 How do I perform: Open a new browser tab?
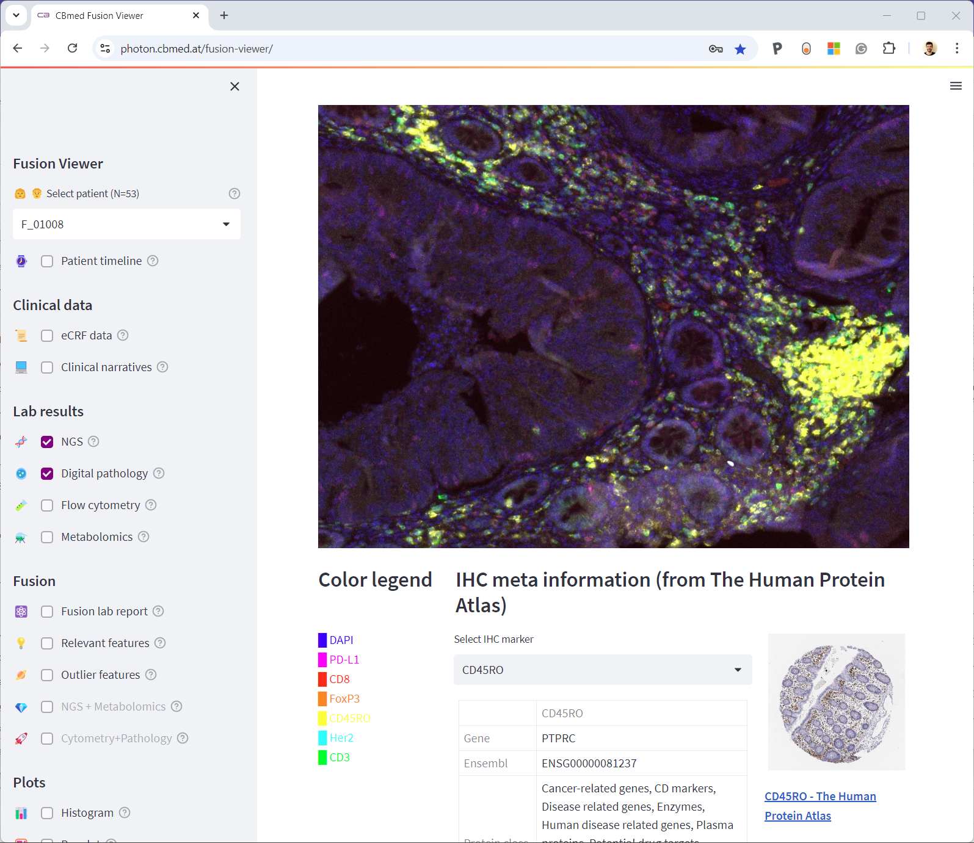224,15
